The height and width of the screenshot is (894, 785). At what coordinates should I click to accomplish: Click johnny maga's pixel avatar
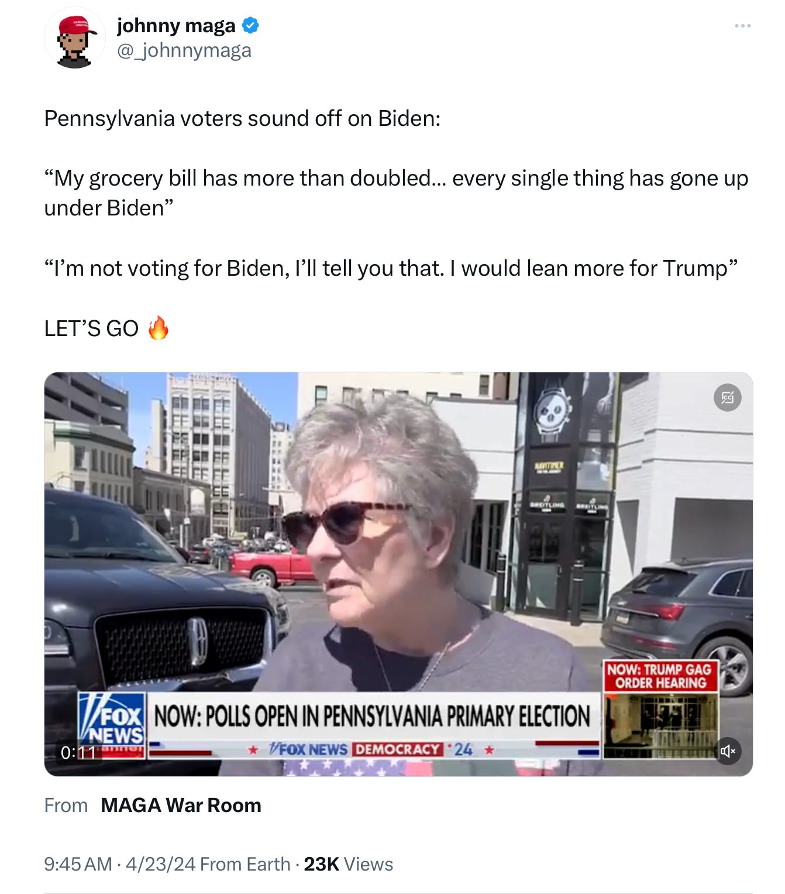point(75,39)
